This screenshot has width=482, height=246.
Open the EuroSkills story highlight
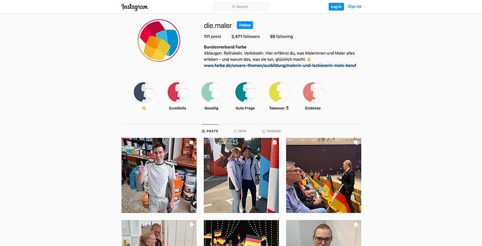(178, 92)
